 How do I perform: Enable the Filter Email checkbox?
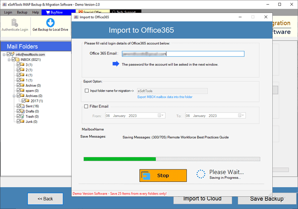86,106
